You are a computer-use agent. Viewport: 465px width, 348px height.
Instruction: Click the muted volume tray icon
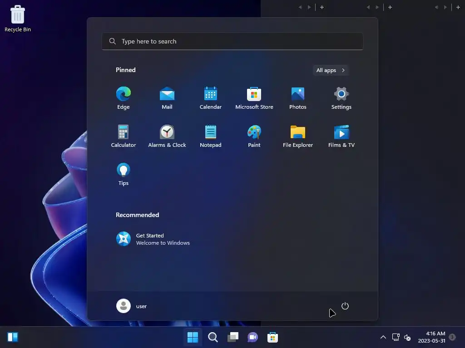point(407,337)
